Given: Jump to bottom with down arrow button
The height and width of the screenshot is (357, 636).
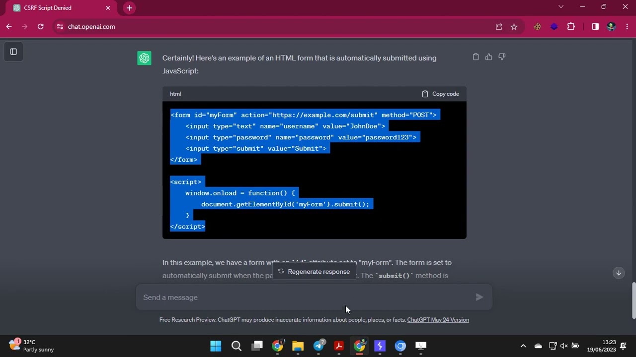Looking at the screenshot, I should point(619,273).
